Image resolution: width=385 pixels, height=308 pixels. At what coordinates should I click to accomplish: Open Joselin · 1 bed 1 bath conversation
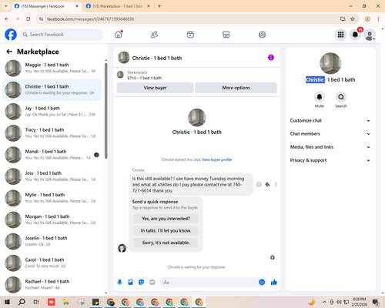(52, 241)
